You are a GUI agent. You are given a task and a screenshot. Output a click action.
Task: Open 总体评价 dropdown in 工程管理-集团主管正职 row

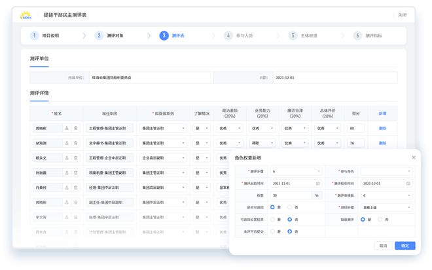tap(327, 128)
